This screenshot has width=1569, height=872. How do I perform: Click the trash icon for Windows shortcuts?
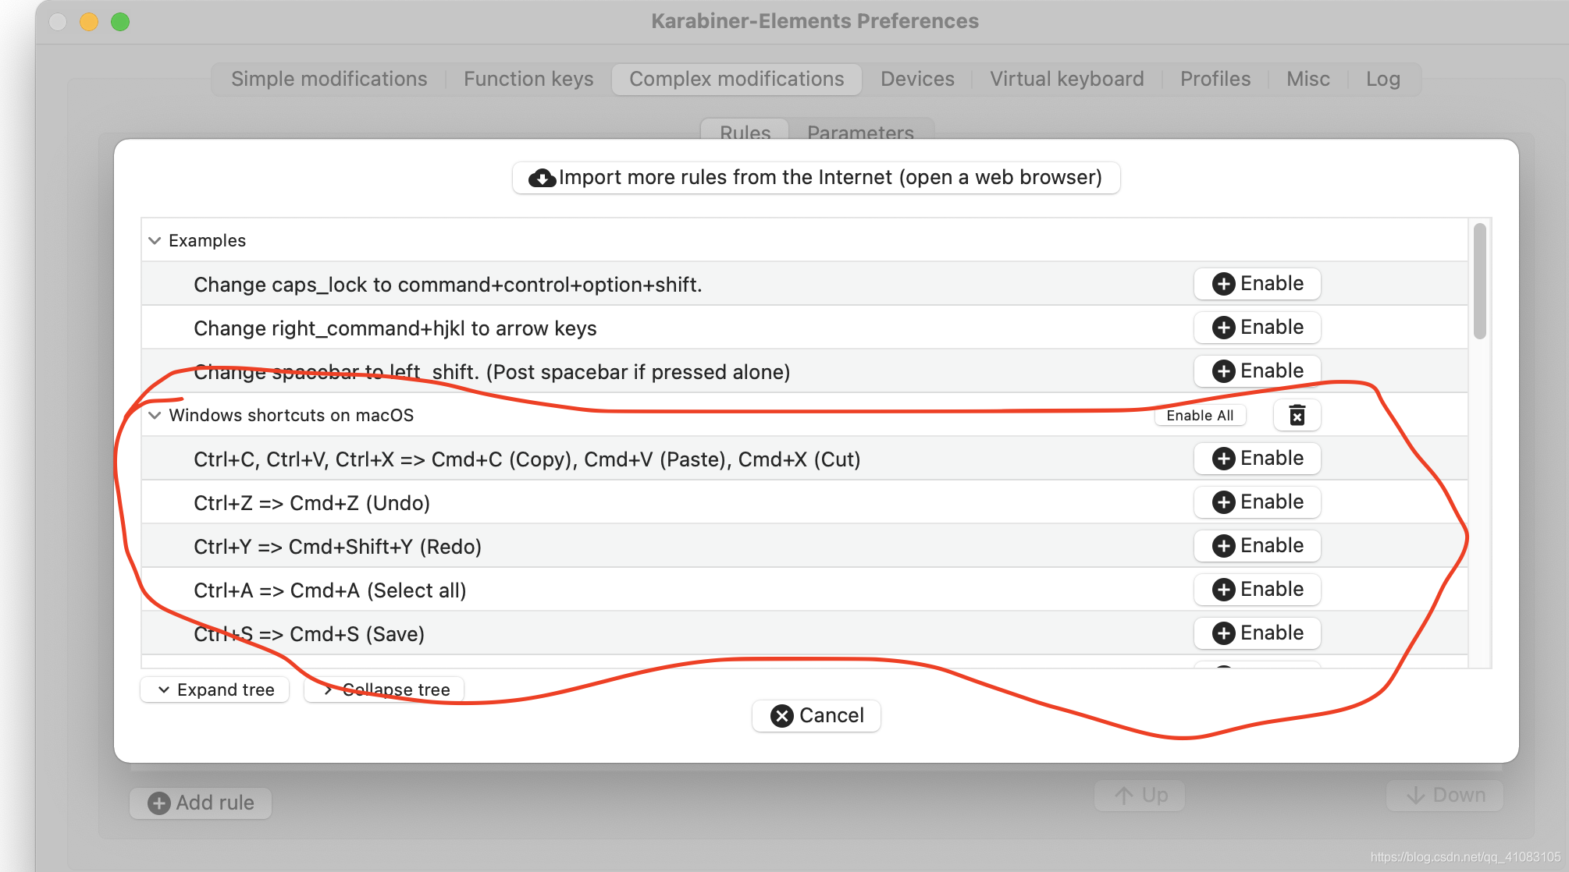(1297, 415)
